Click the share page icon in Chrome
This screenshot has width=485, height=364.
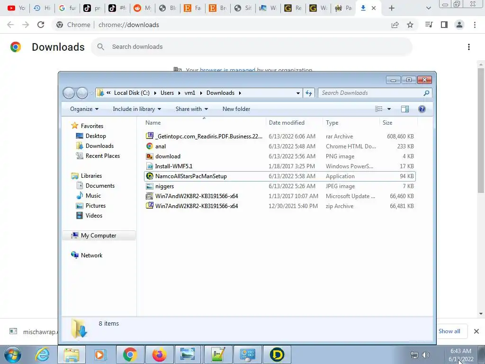click(x=395, y=25)
